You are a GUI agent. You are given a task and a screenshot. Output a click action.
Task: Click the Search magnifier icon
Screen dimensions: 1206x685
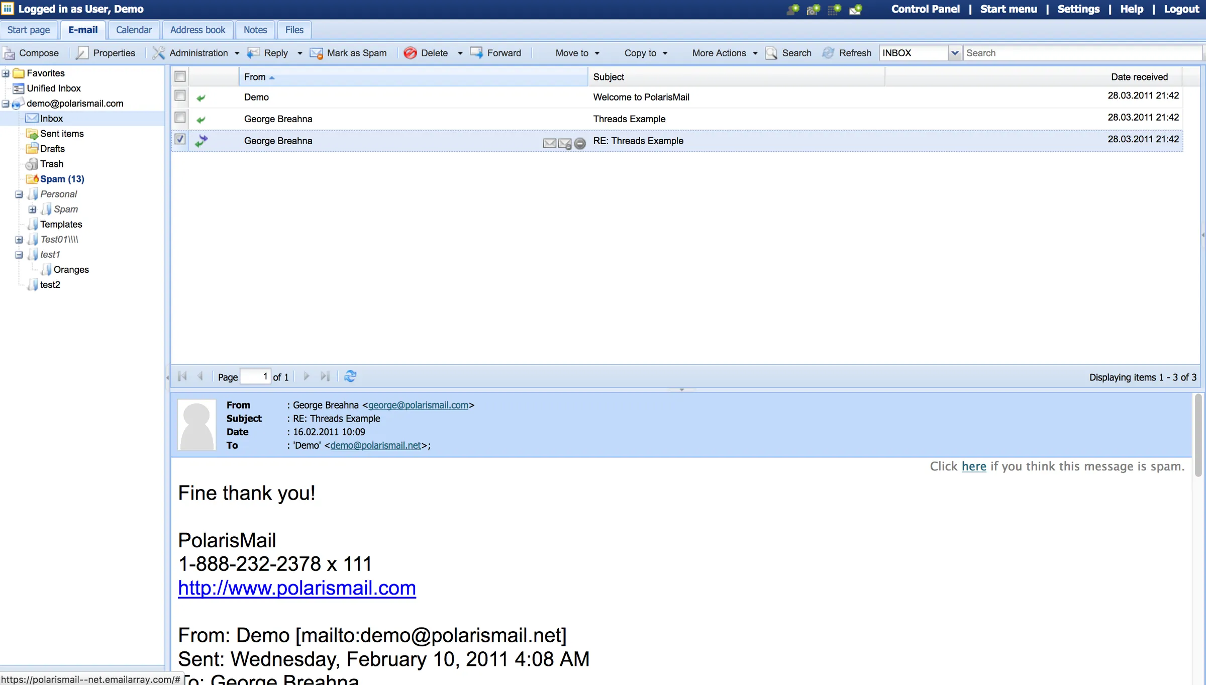pyautogui.click(x=771, y=53)
